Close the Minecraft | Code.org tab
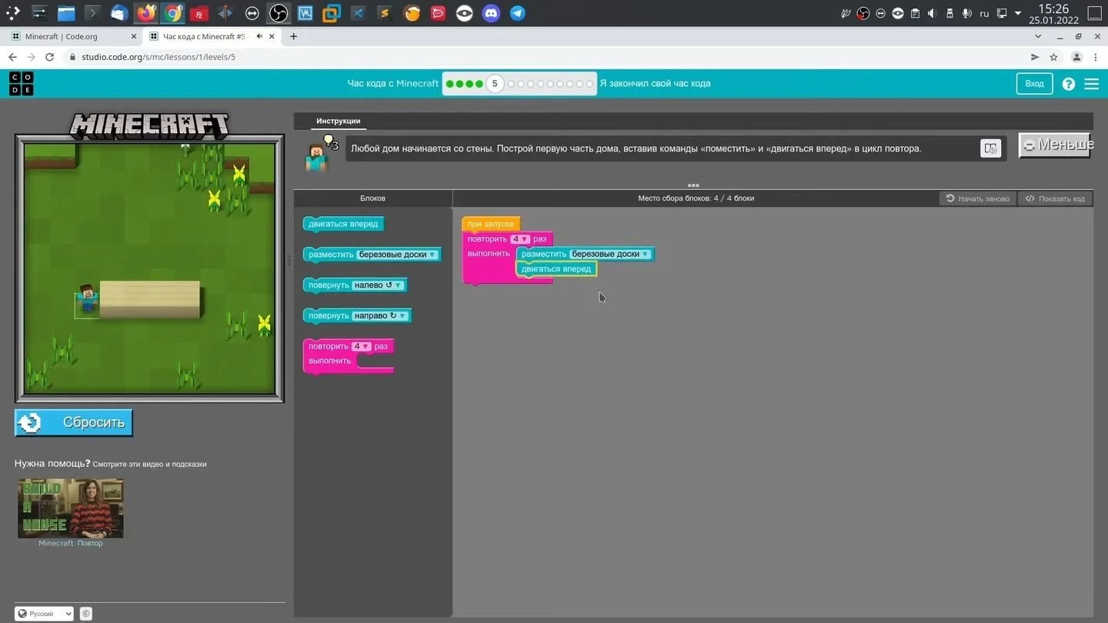The image size is (1108, 623). [x=134, y=36]
